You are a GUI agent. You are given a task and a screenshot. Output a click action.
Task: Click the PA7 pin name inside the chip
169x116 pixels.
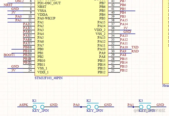40,45
